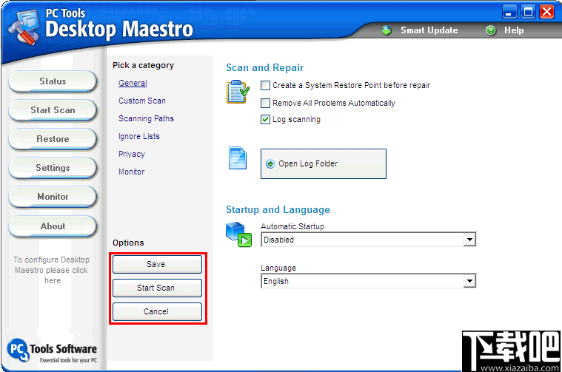
Task: Click the PC Tools Software logo
Action: 52,351
